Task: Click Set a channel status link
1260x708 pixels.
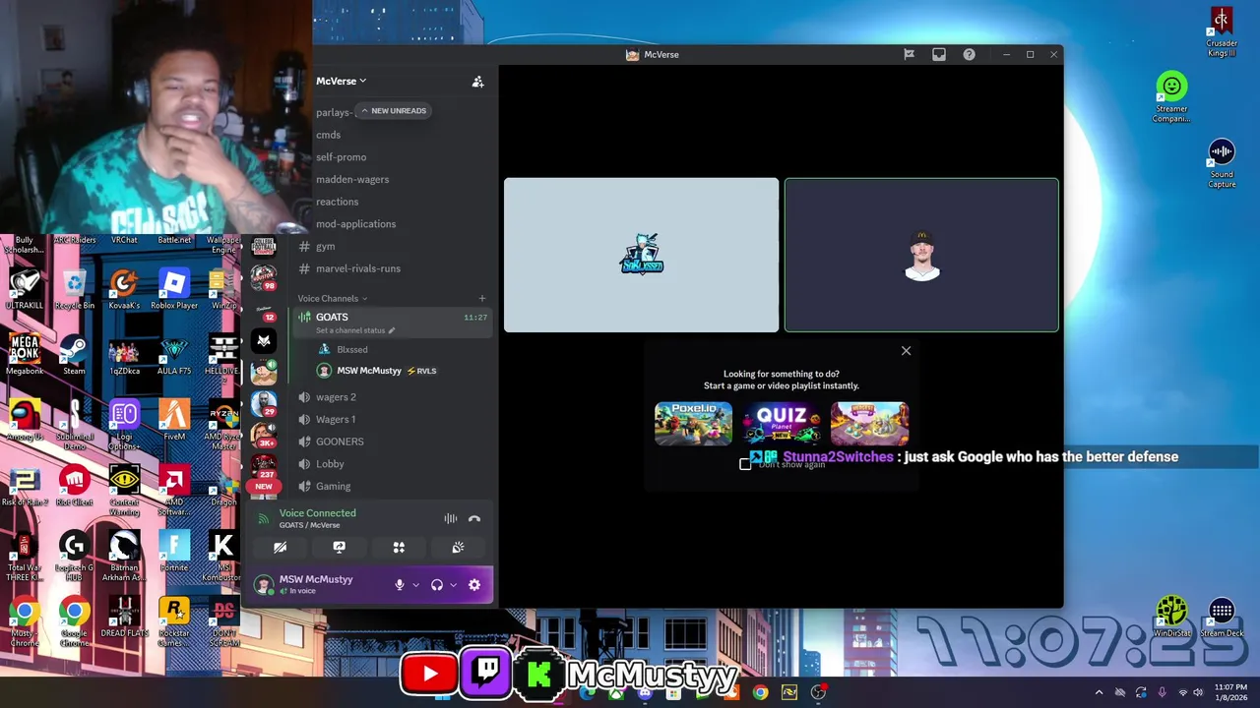Action: [x=354, y=330]
